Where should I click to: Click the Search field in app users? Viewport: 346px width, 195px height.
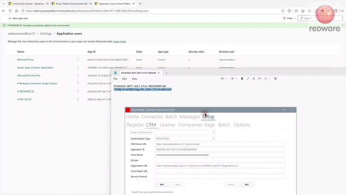coord(320,18)
